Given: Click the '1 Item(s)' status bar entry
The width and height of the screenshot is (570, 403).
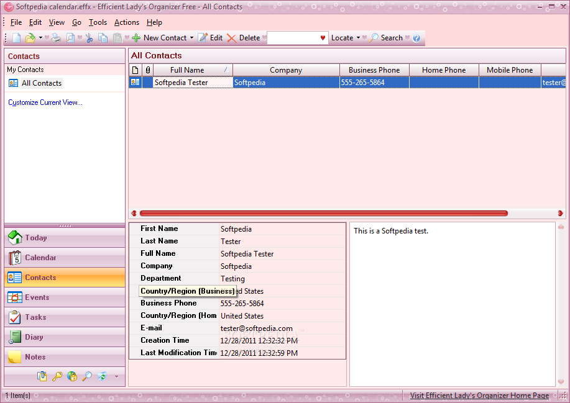Looking at the screenshot, I should pyautogui.click(x=18, y=396).
